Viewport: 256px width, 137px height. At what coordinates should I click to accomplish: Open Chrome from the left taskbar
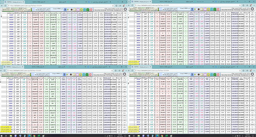click(34, 136)
